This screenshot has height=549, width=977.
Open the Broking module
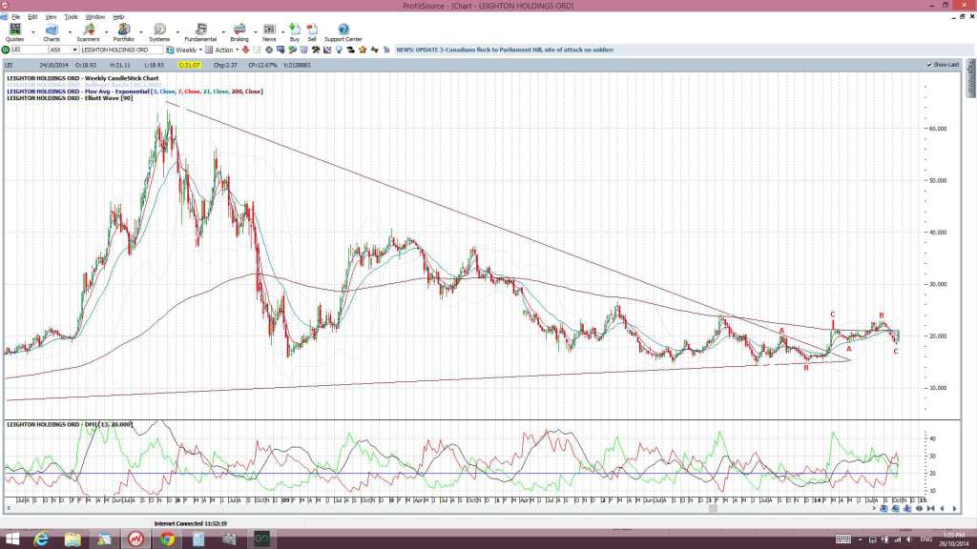[x=239, y=31]
